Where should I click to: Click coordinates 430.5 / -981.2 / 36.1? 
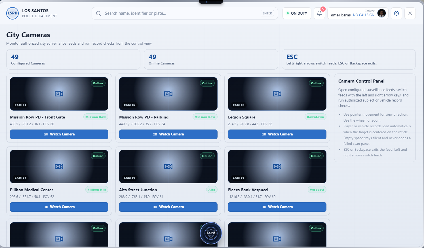(x=25, y=124)
